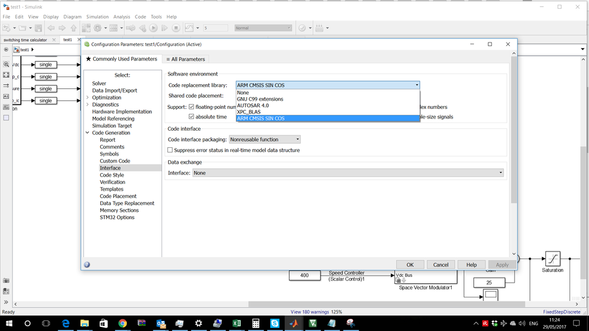Open the Code replacement library dropdown arrow
This screenshot has height=331, width=589.
click(x=417, y=85)
